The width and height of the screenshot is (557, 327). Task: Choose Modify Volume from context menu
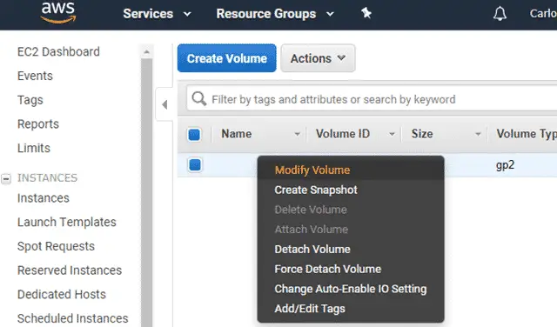(312, 170)
